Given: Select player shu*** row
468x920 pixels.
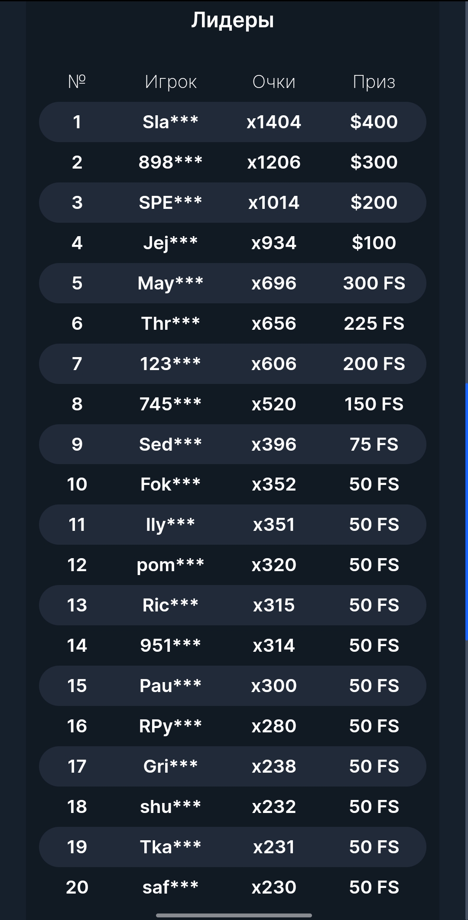Looking at the screenshot, I should click(170, 806).
